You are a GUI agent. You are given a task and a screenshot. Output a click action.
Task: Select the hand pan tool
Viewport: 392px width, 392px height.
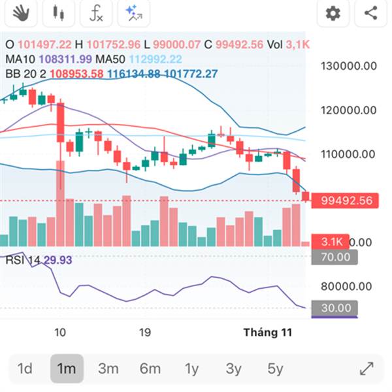coord(22,12)
